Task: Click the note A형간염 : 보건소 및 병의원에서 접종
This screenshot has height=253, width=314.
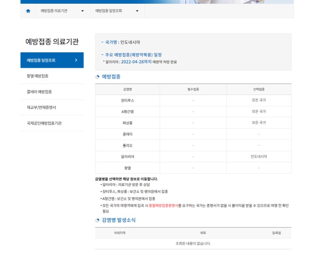Action: pyautogui.click(x=129, y=199)
